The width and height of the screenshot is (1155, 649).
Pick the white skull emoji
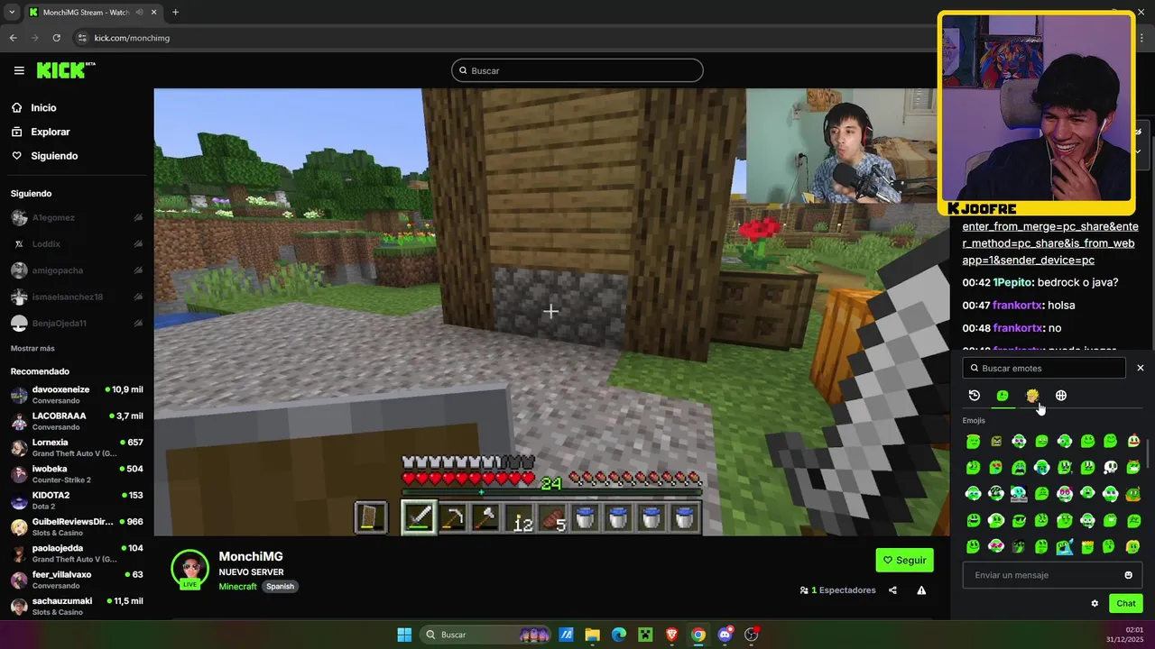(x=1111, y=467)
